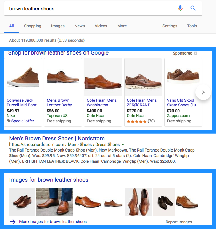
Task: Switch to the Images tab
Action: tap(58, 26)
